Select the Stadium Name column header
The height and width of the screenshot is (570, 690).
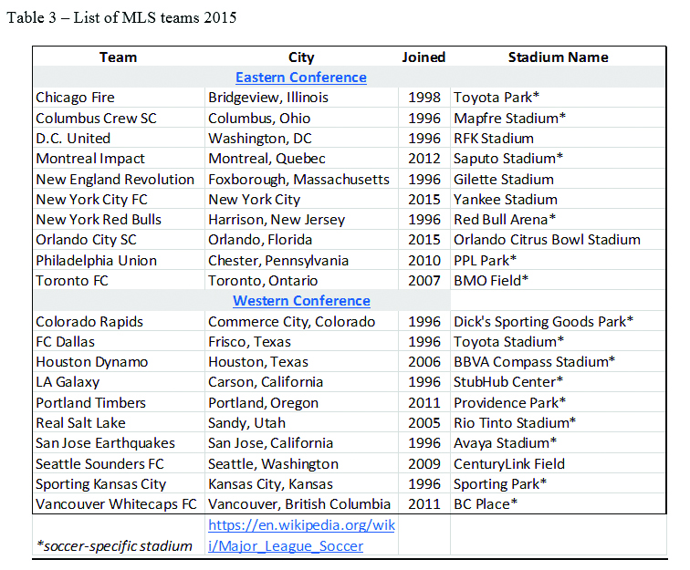tap(559, 57)
